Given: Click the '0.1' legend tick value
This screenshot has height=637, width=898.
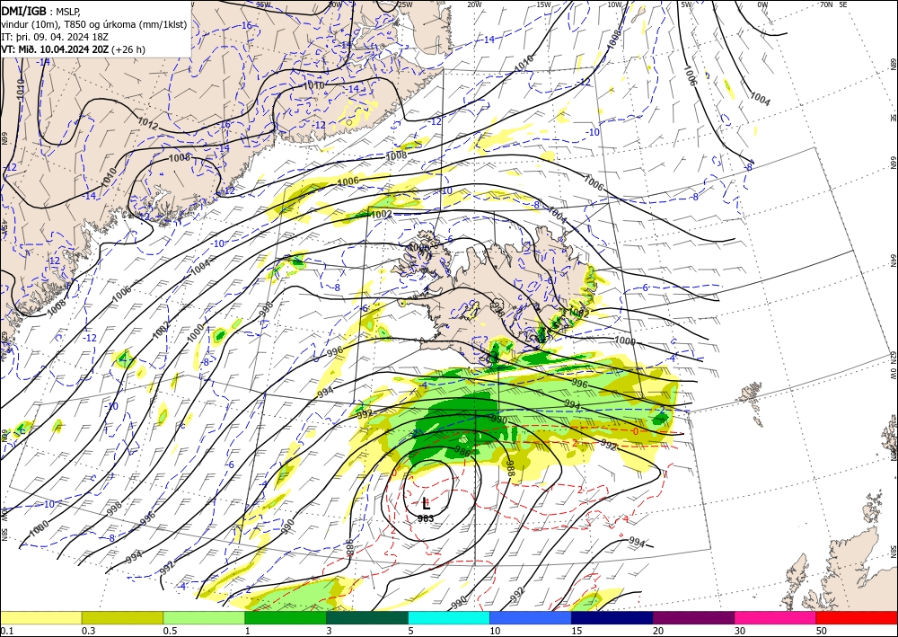Looking at the screenshot, I should pyautogui.click(x=7, y=631).
